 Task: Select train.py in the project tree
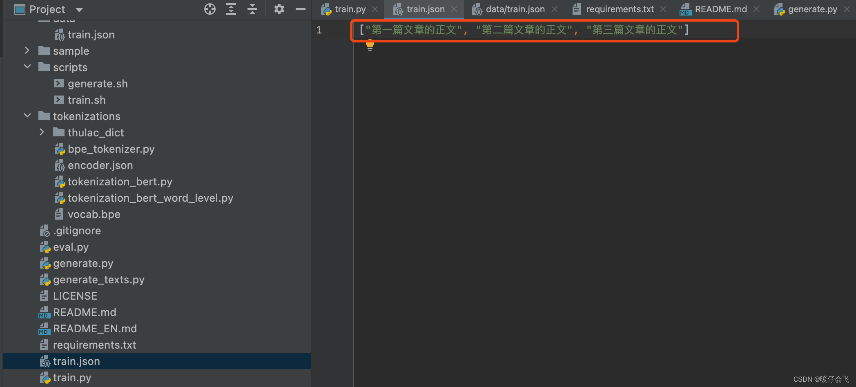coord(72,378)
